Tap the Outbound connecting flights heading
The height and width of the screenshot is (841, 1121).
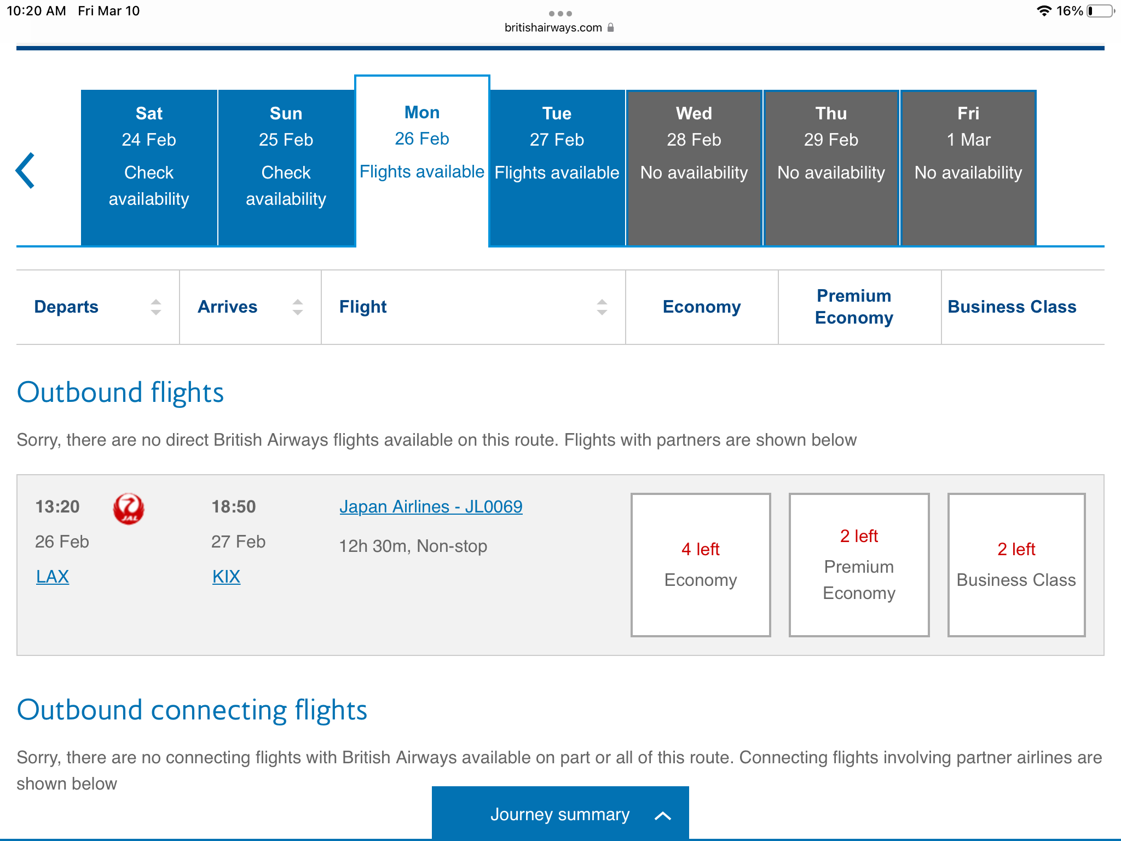[x=192, y=710]
